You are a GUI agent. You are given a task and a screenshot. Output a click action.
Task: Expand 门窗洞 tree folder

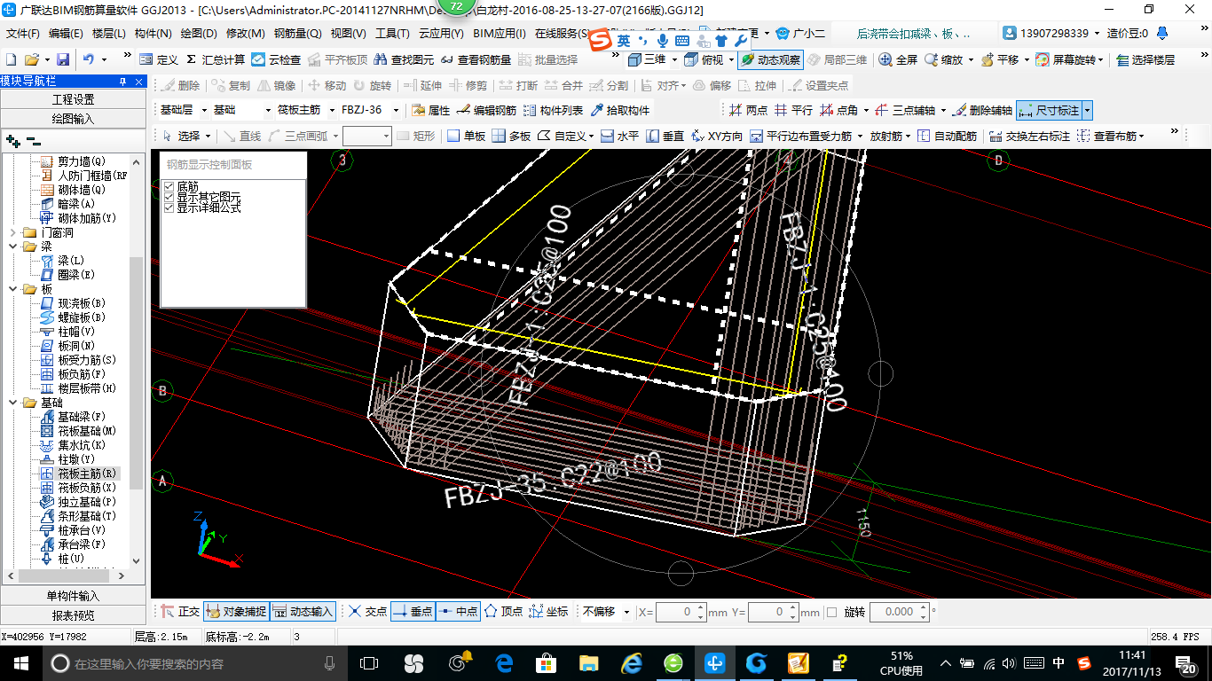click(13, 232)
